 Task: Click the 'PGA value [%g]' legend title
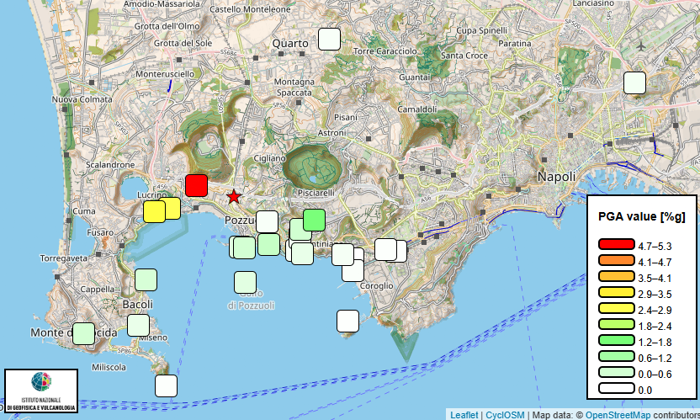(641, 217)
